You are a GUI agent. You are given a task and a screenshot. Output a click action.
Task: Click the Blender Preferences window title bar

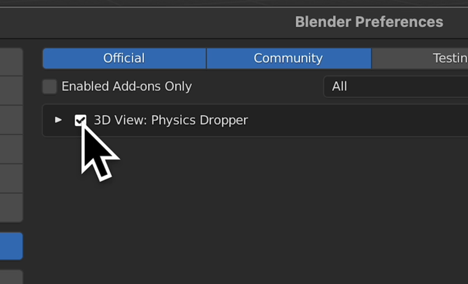(234, 22)
